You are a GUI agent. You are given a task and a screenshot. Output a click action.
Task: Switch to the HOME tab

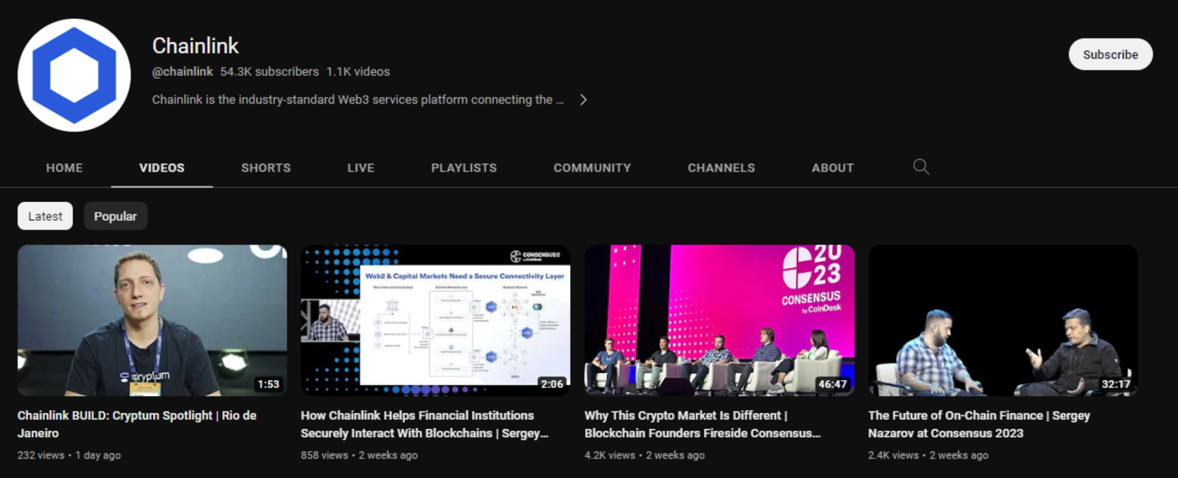(x=65, y=168)
